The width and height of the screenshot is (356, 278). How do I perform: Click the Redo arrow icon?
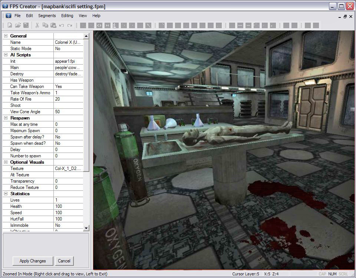[70, 25]
